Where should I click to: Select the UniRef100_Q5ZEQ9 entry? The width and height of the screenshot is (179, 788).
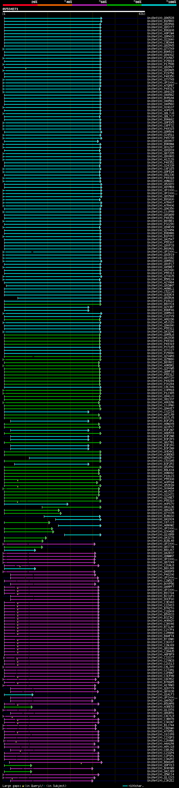coord(161,486)
